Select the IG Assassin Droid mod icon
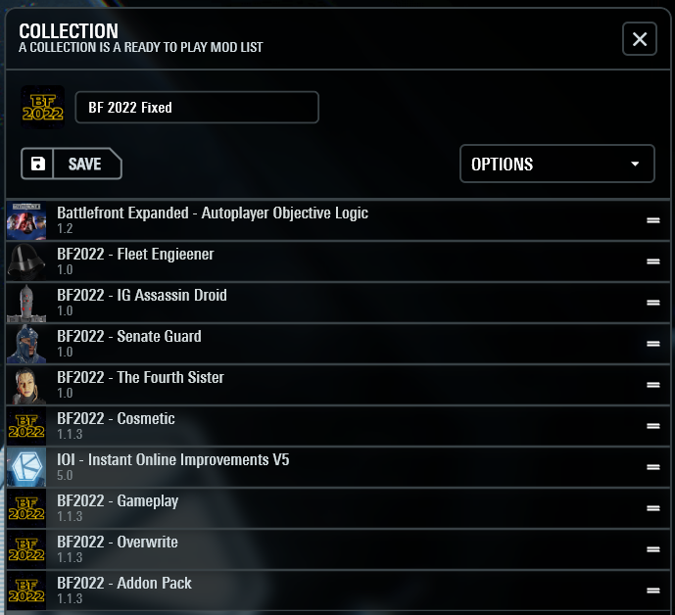The image size is (675, 615). [26, 303]
